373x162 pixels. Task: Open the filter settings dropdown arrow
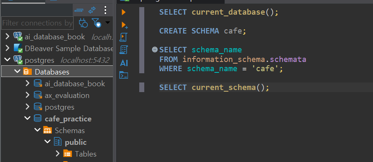pos(107,23)
